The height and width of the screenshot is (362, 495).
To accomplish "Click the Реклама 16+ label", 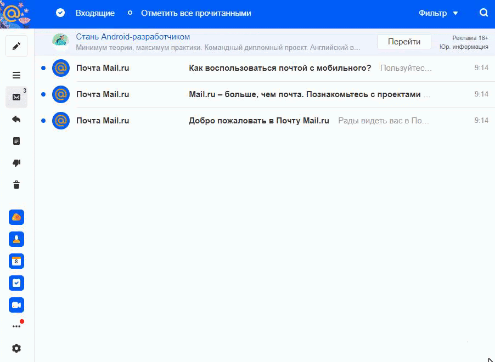I will point(470,38).
